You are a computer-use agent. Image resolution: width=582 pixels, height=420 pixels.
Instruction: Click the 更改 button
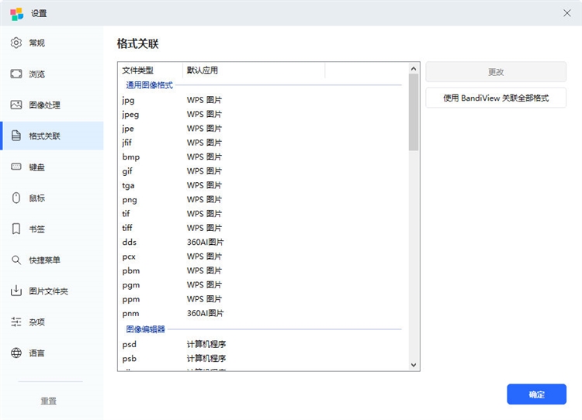[x=496, y=72]
